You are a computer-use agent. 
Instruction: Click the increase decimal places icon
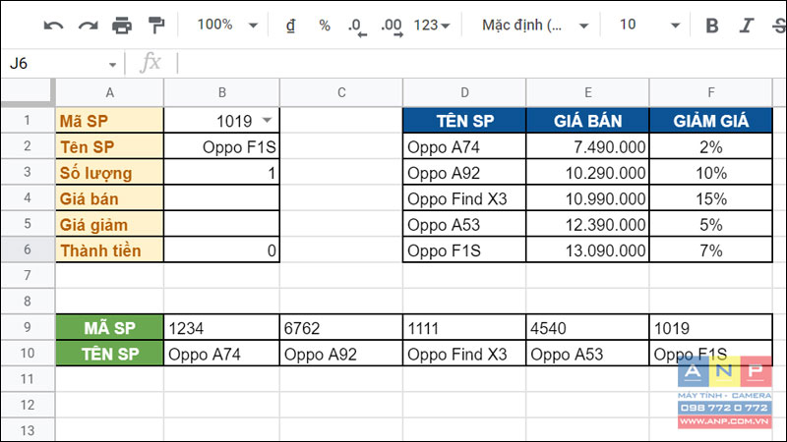point(392,27)
